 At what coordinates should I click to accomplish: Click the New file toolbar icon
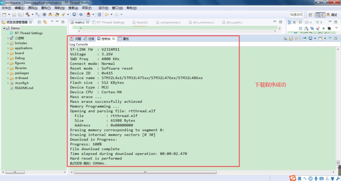tap(4, 15)
